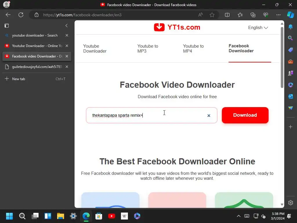Viewport: 297px width, 223px height.
Task: Open Microsoft 365 in sidebar
Action: (x=291, y=84)
